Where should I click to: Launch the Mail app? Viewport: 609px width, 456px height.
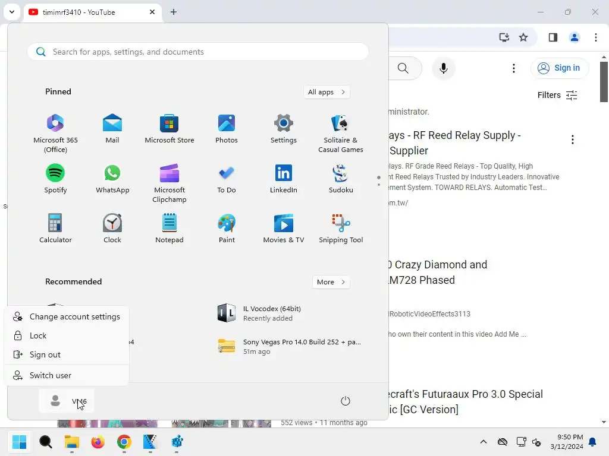pos(112,128)
